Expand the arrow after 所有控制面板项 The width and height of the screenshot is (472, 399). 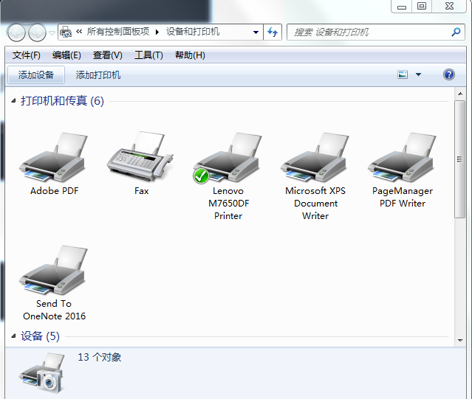[157, 32]
